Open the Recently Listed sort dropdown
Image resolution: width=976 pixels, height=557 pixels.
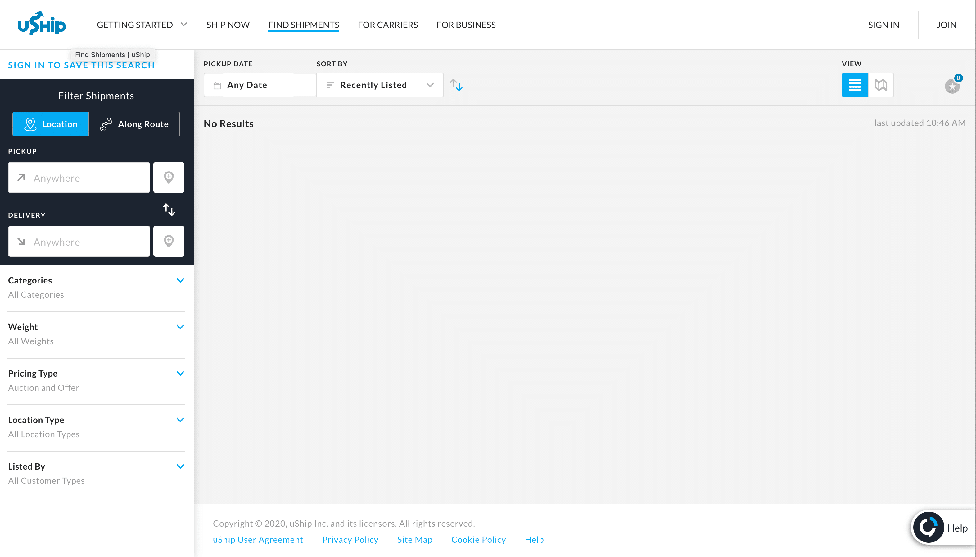point(380,85)
